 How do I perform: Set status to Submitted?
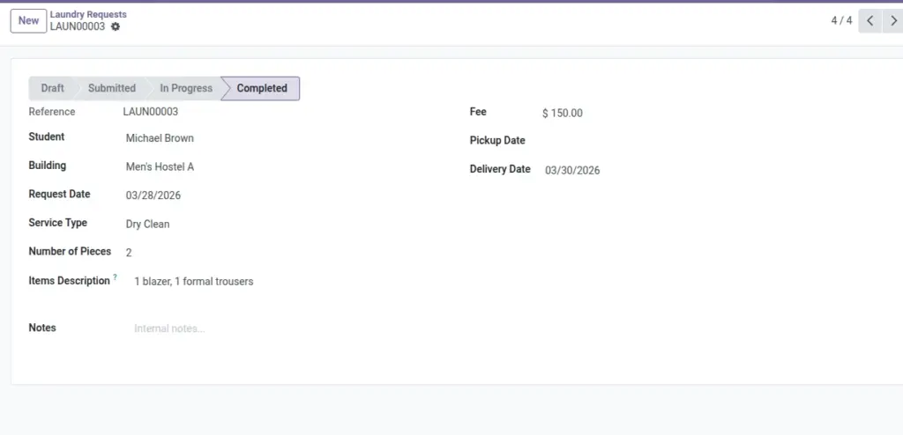point(112,88)
